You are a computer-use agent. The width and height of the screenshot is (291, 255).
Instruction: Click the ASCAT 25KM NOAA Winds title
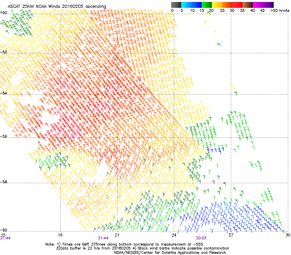[x=57, y=6]
